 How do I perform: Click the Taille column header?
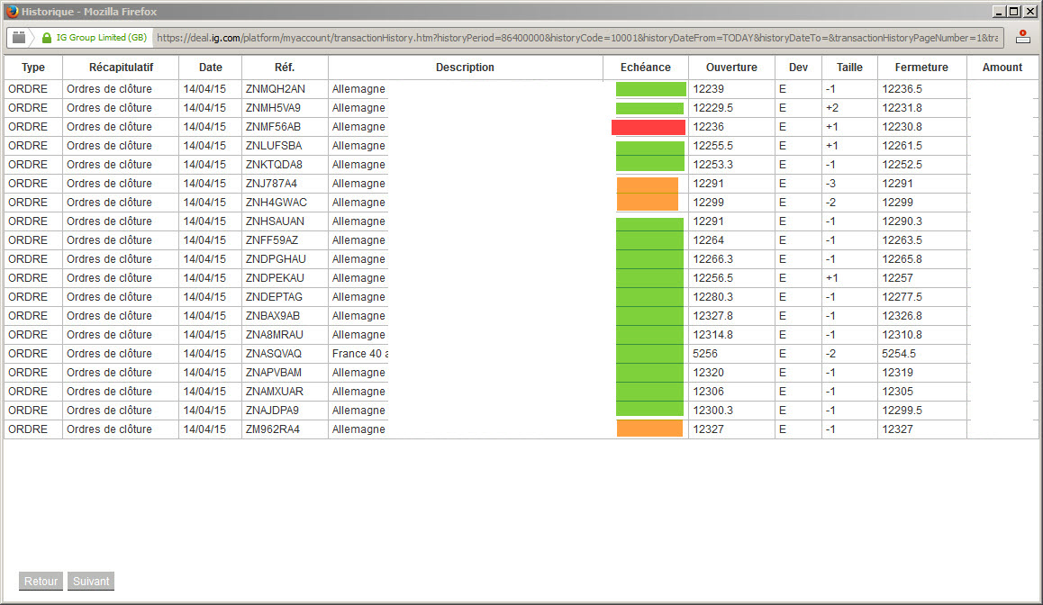[849, 68]
